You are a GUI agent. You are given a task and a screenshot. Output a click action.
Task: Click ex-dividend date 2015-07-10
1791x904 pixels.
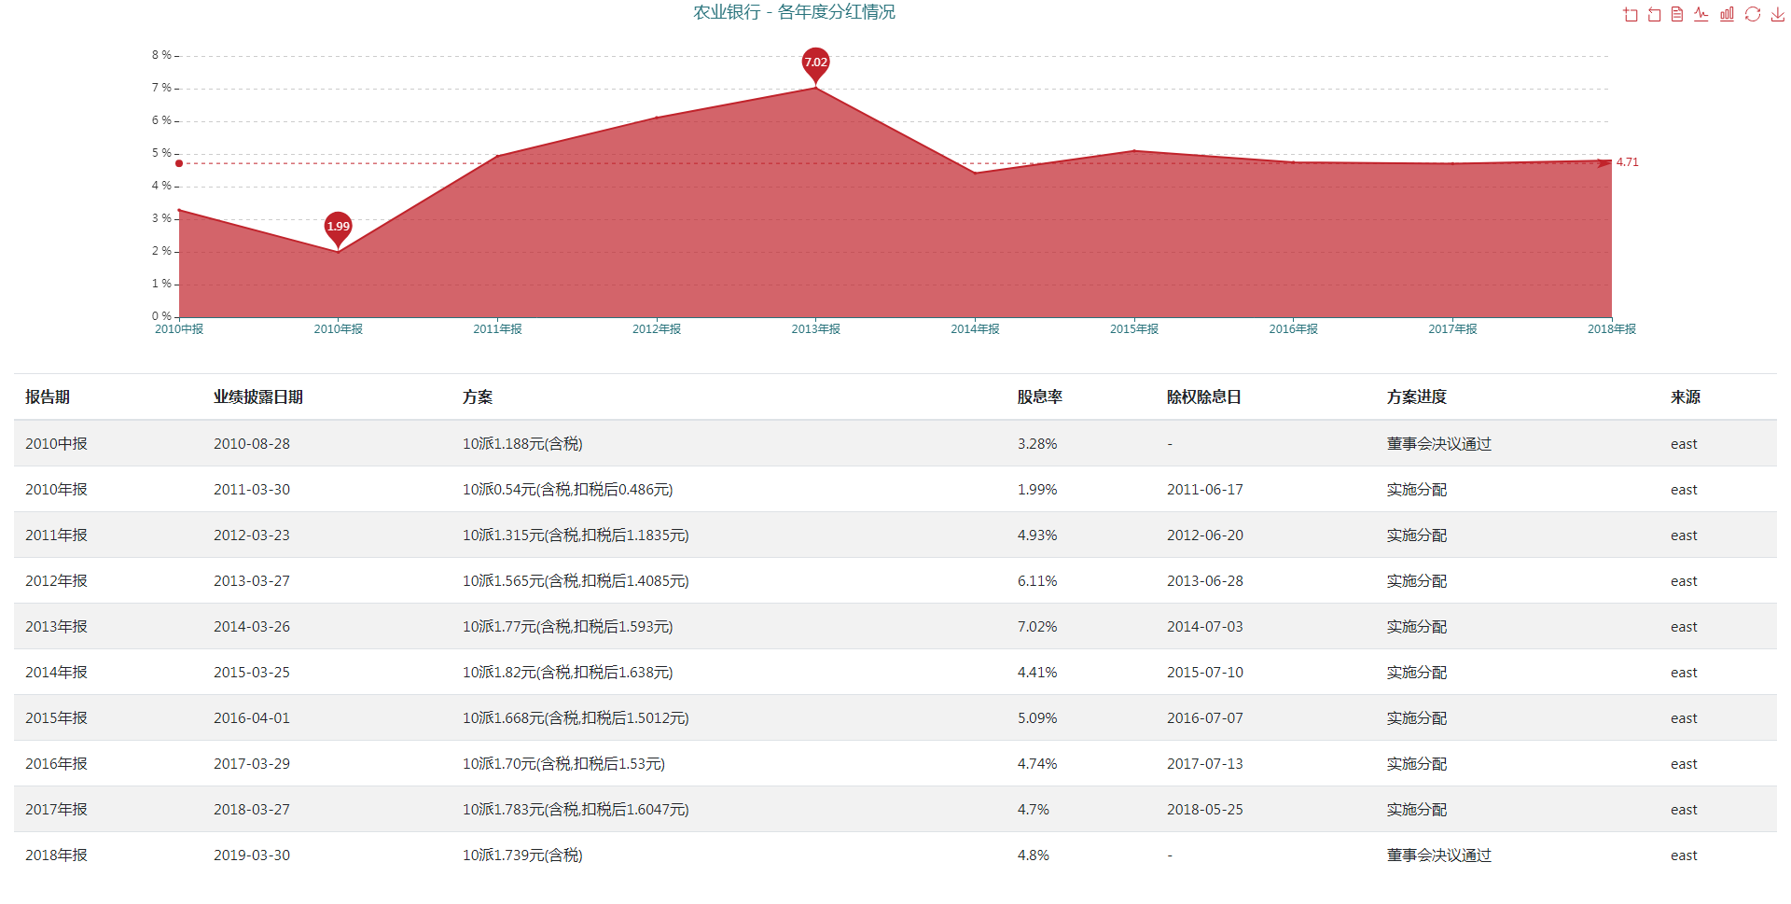(1205, 673)
